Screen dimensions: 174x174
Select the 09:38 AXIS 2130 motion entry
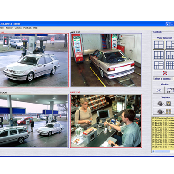[x=163, y=130]
